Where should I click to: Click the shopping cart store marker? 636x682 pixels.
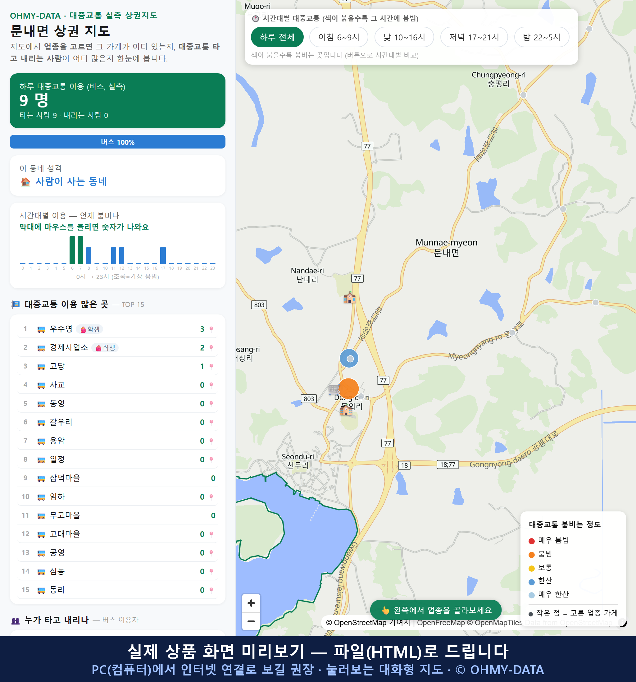(x=333, y=389)
